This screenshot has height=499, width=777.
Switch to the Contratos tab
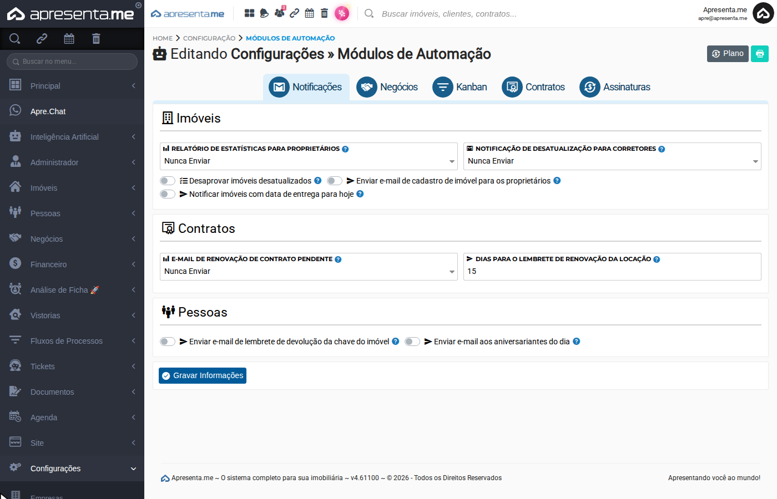534,87
